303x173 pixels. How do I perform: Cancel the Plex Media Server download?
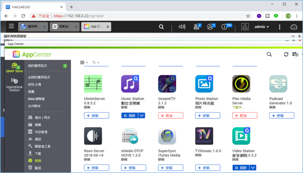pyautogui.click(x=245, y=116)
